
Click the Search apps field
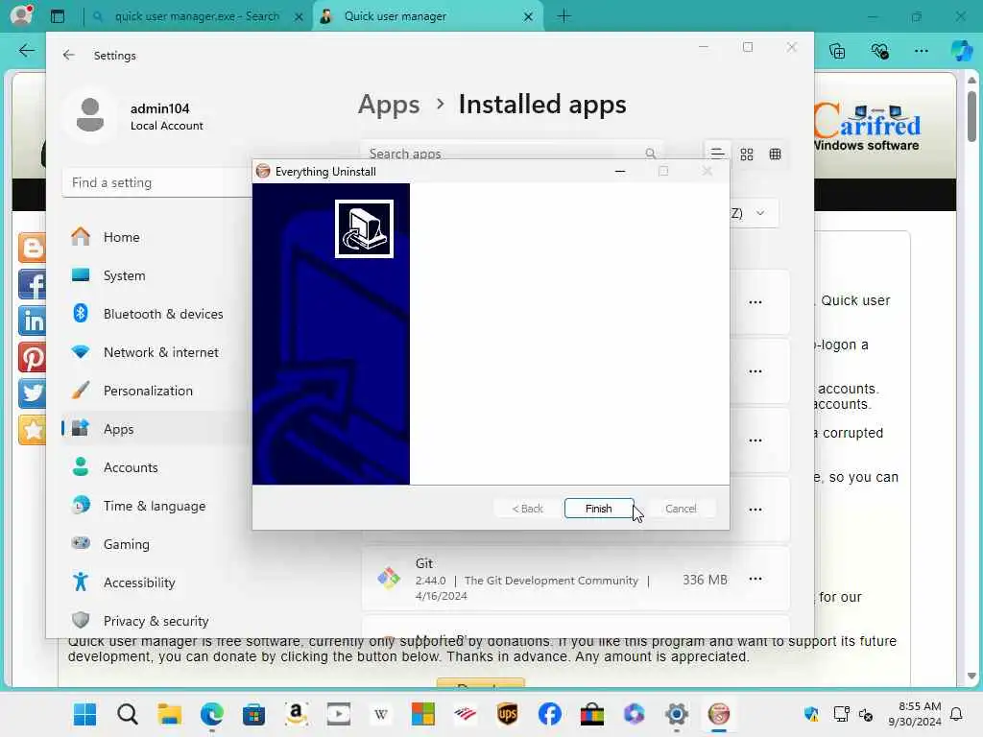(x=511, y=153)
